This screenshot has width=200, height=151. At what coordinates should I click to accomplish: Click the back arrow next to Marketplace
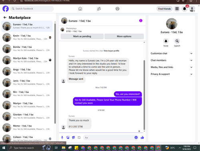pos(5,18)
